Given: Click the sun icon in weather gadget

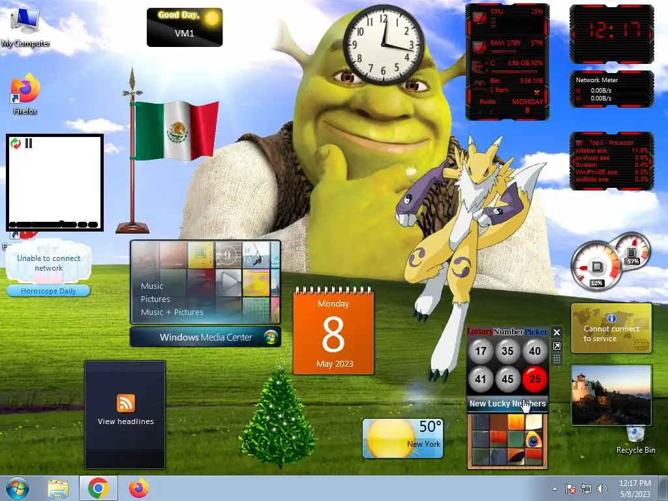Looking at the screenshot, I should point(390,439).
